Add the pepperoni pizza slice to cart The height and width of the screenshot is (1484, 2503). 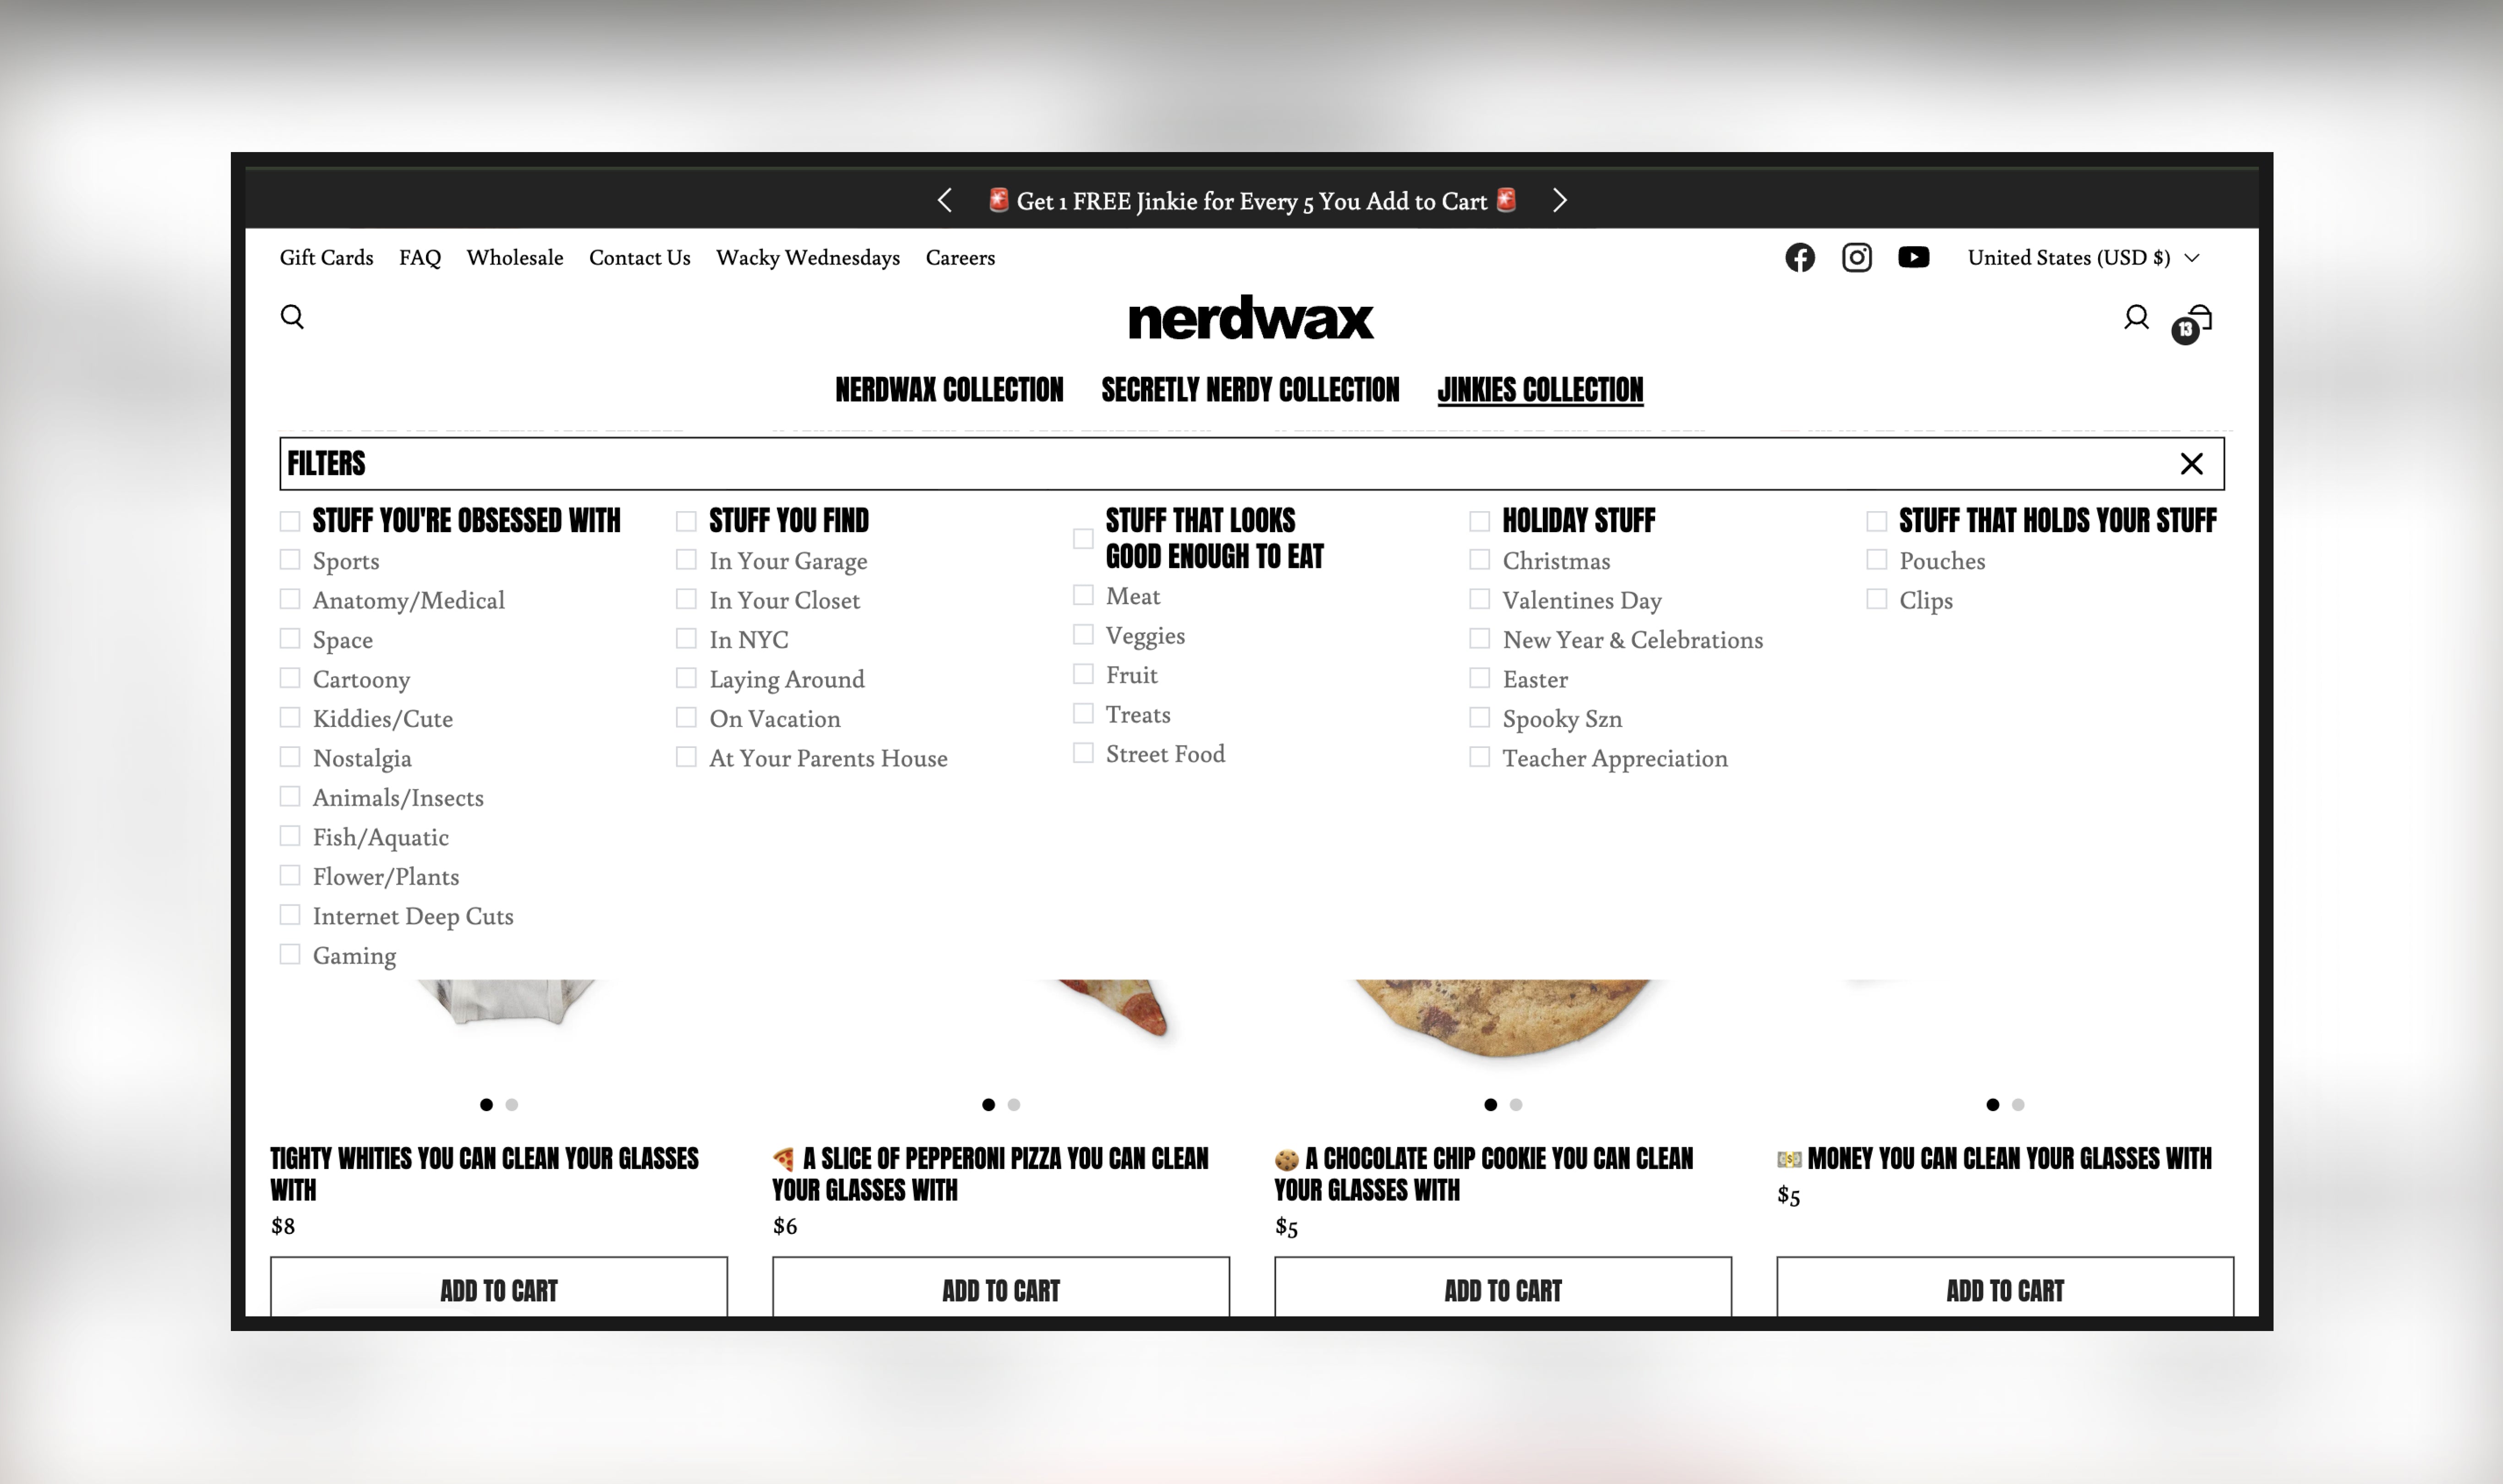[1000, 1290]
